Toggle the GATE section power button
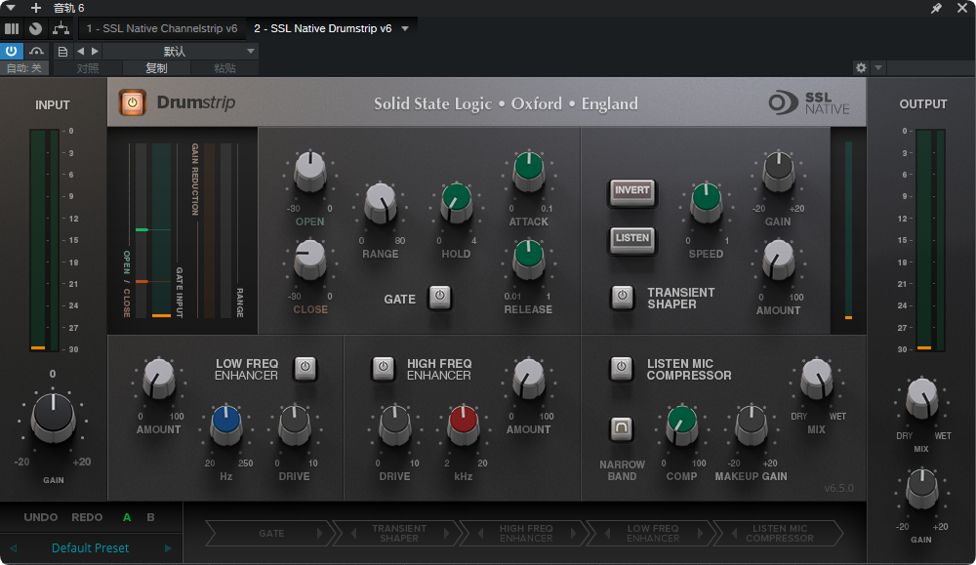Image resolution: width=976 pixels, height=565 pixels. pos(440,297)
